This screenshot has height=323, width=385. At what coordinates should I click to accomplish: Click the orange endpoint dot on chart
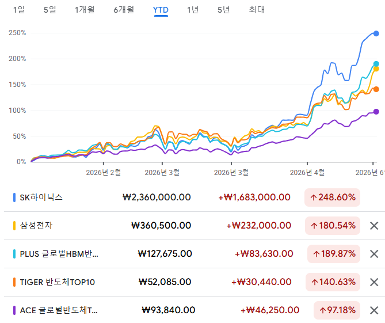coord(376,89)
